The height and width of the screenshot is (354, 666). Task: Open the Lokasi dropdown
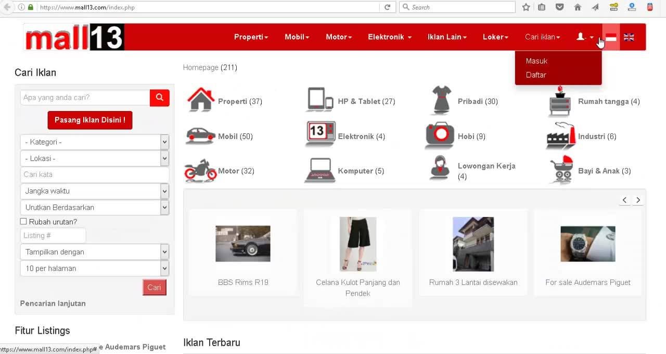(x=95, y=158)
